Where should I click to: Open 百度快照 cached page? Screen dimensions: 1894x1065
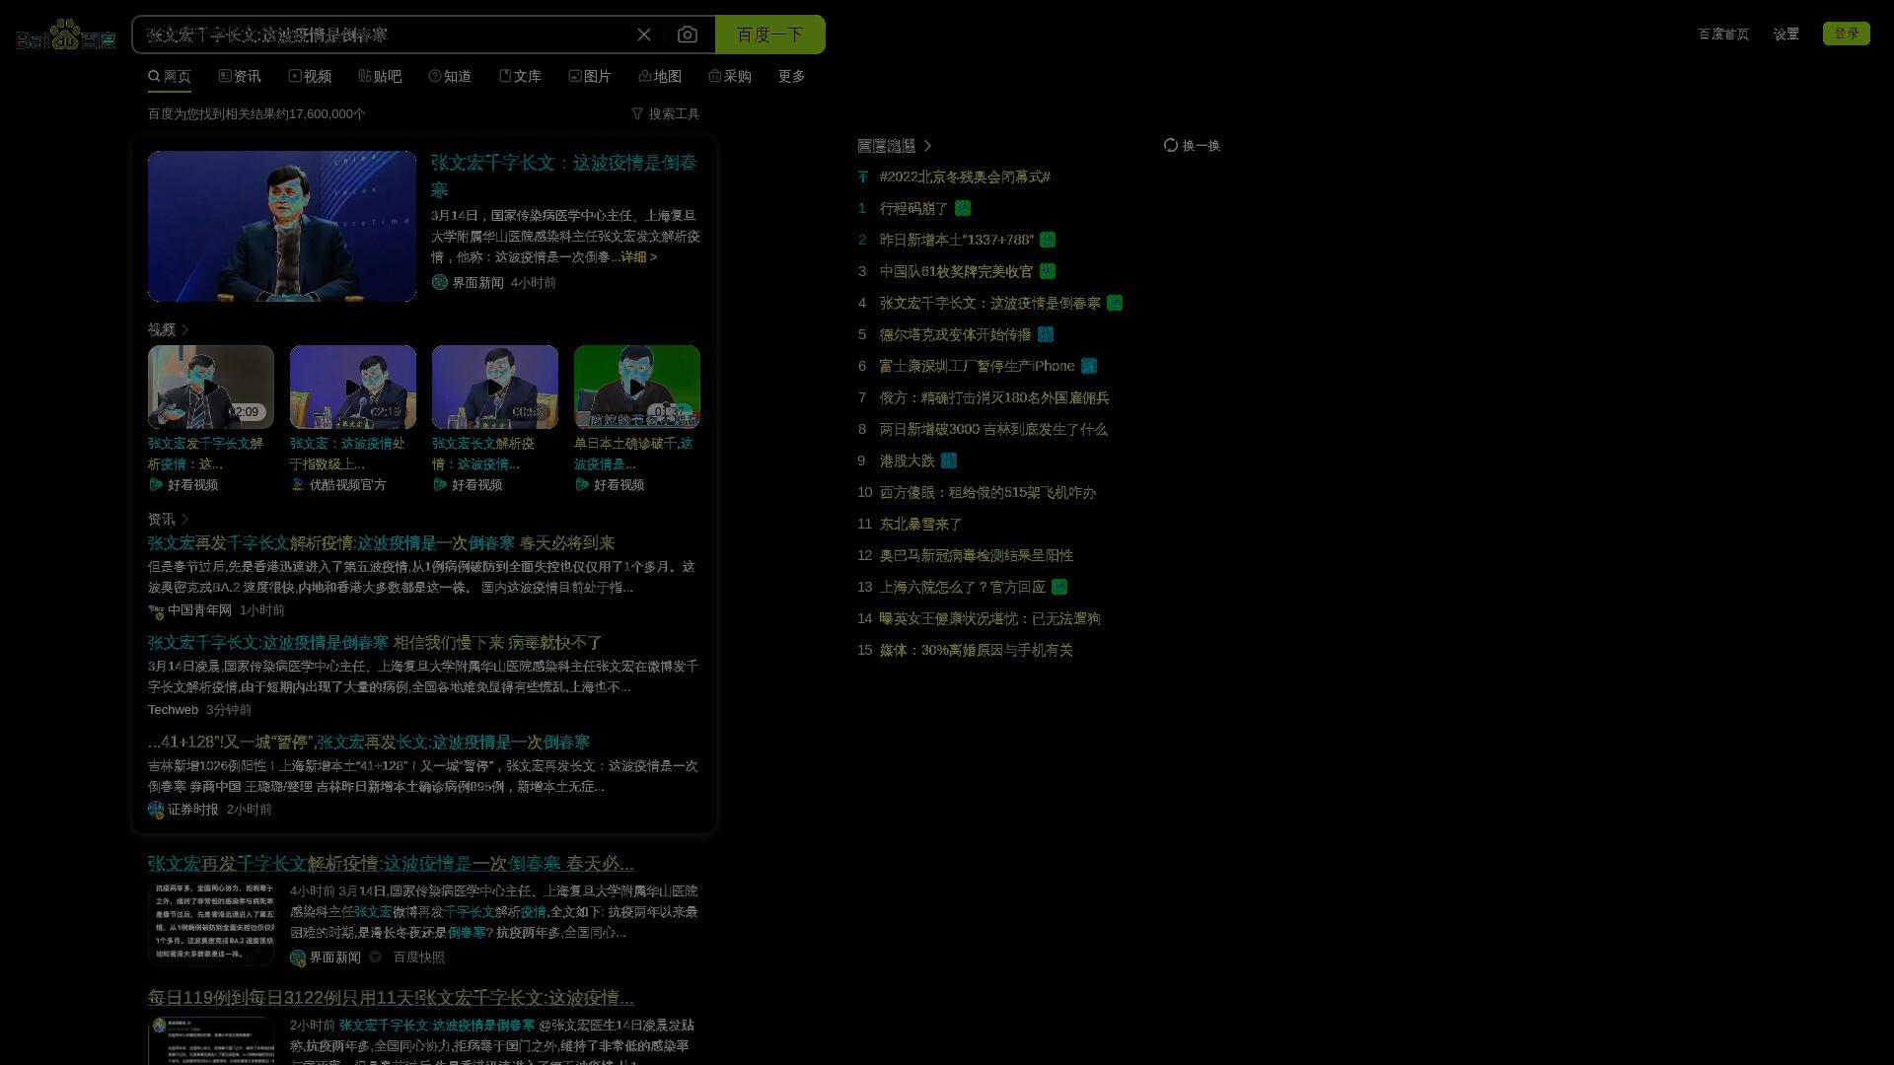pyautogui.click(x=419, y=958)
